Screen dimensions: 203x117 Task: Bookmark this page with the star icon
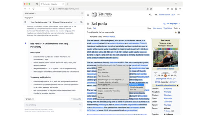pyautogui.click(x=151, y=9)
